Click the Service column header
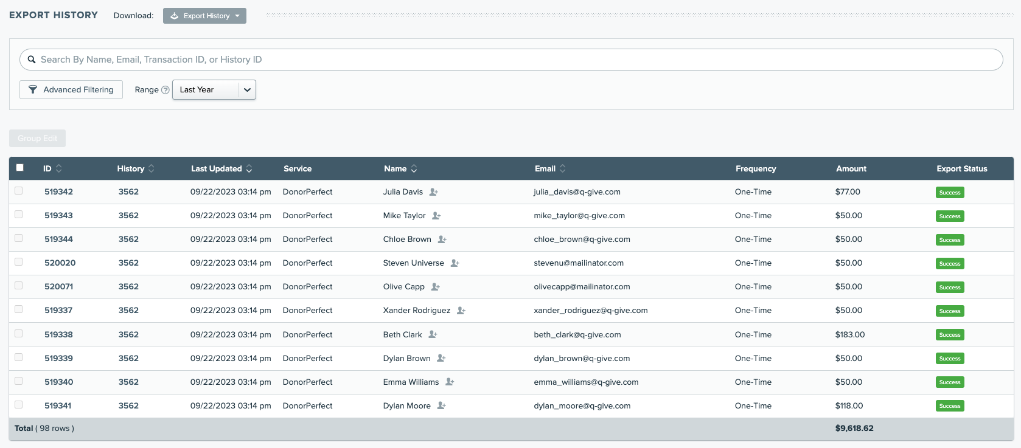 [x=298, y=169]
